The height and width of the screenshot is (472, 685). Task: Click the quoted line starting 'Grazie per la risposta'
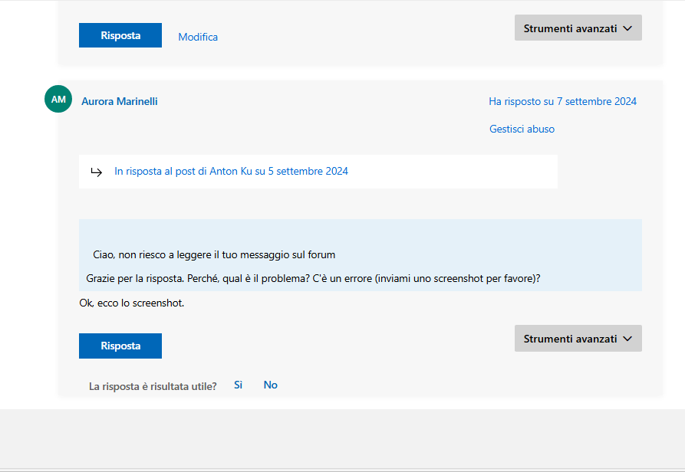pyautogui.click(x=313, y=278)
